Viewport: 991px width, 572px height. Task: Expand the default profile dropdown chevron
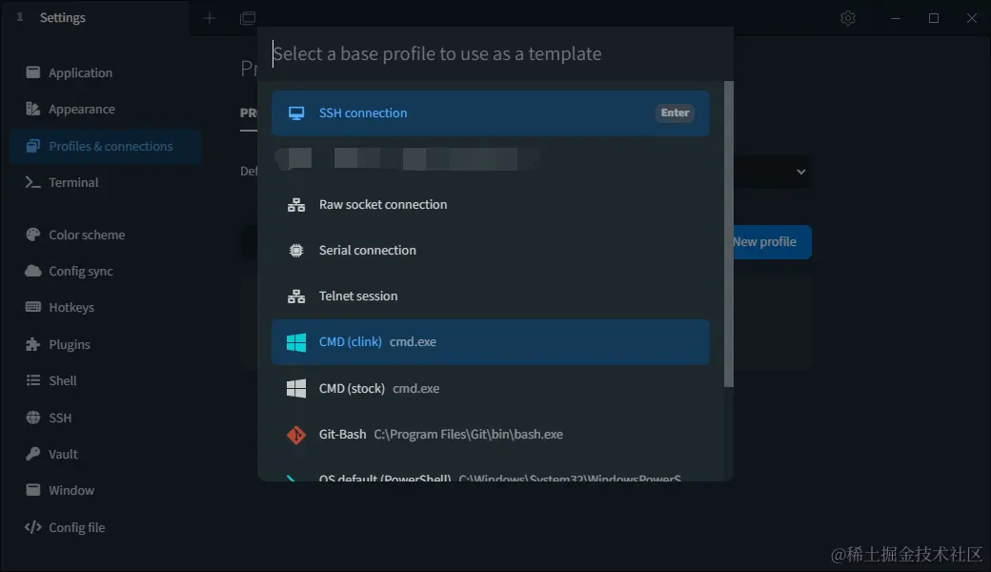pos(800,172)
